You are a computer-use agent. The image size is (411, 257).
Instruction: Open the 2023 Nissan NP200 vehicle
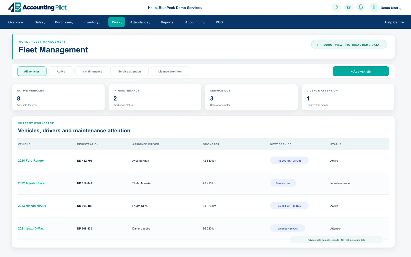(32, 206)
